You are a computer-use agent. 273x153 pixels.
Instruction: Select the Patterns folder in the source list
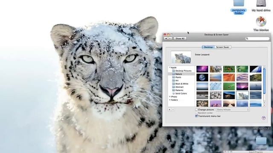coord(181,90)
